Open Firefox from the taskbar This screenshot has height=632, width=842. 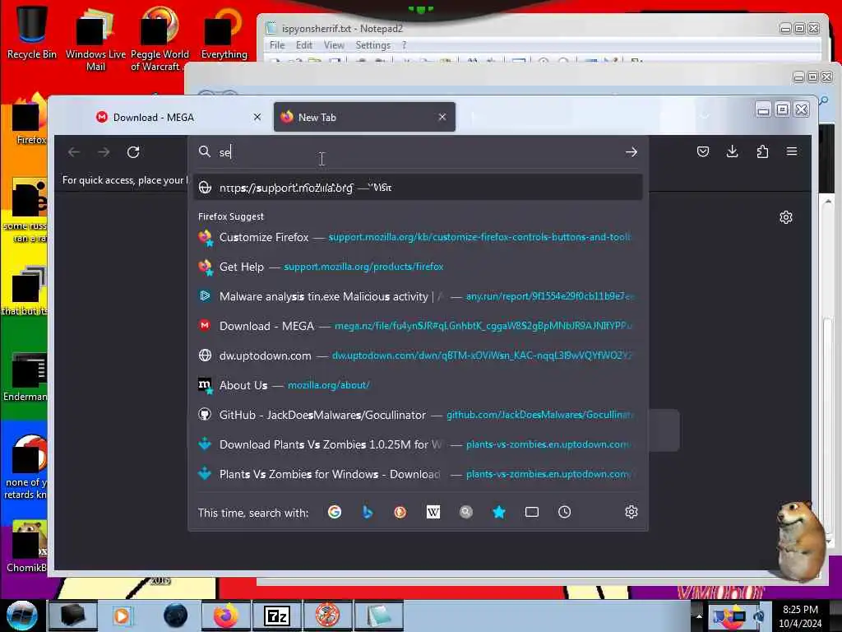[225, 616]
